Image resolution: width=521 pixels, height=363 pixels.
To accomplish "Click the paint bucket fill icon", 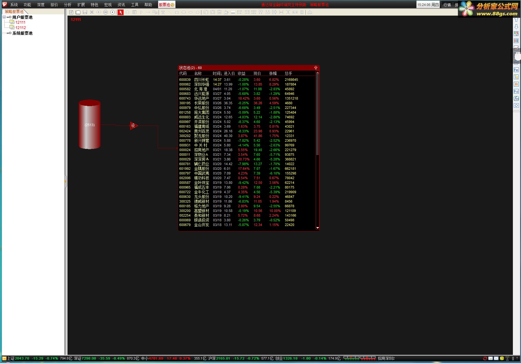I will (x=226, y=12).
